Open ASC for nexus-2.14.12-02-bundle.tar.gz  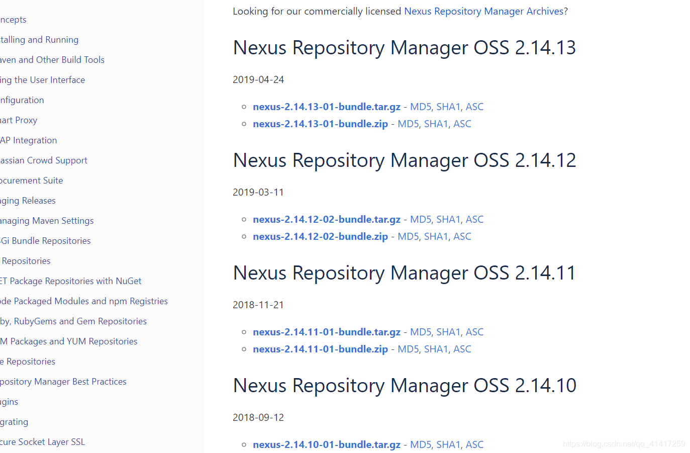tap(474, 219)
